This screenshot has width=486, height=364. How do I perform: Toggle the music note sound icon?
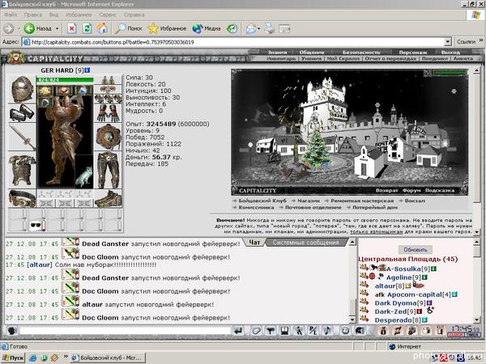[x=327, y=331]
